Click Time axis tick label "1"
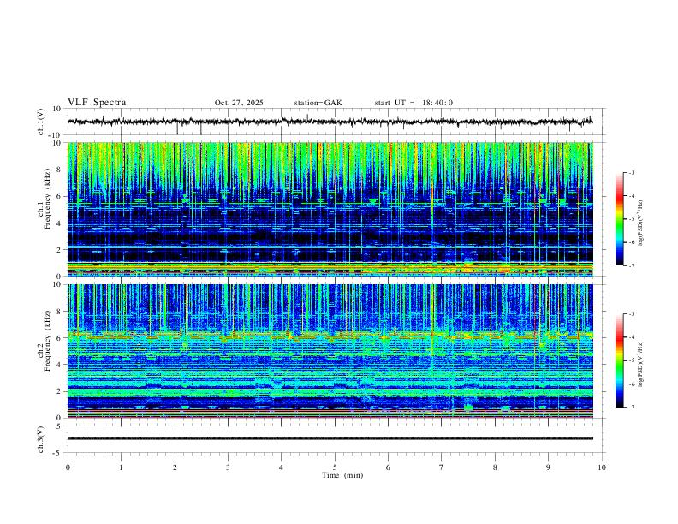The width and height of the screenshot is (678, 524). coord(121,467)
